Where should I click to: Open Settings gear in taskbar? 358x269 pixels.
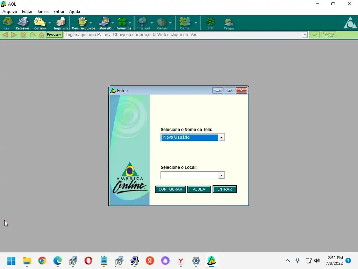[196, 261]
